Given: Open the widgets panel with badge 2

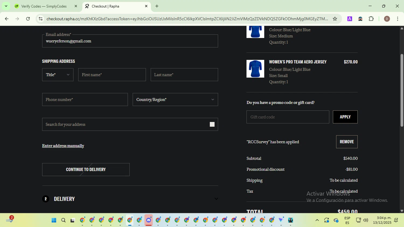Looking at the screenshot, I should coord(9,220).
